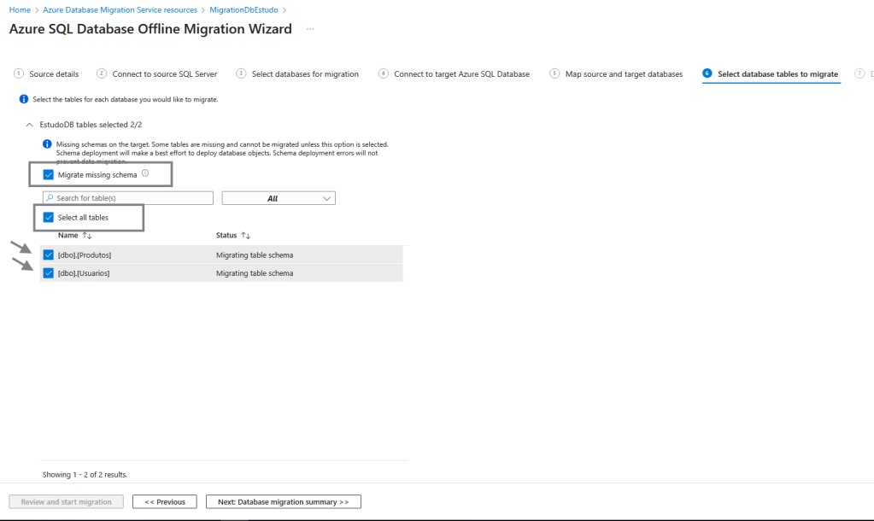Viewport: 874px width, 521px height.
Task: Click the Search for table(s) input field
Action: point(132,198)
